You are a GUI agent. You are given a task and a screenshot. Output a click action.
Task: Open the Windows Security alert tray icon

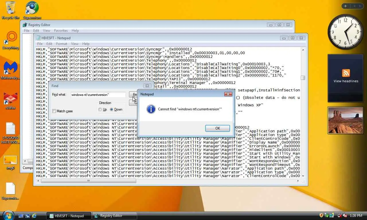pyautogui.click(x=321, y=215)
